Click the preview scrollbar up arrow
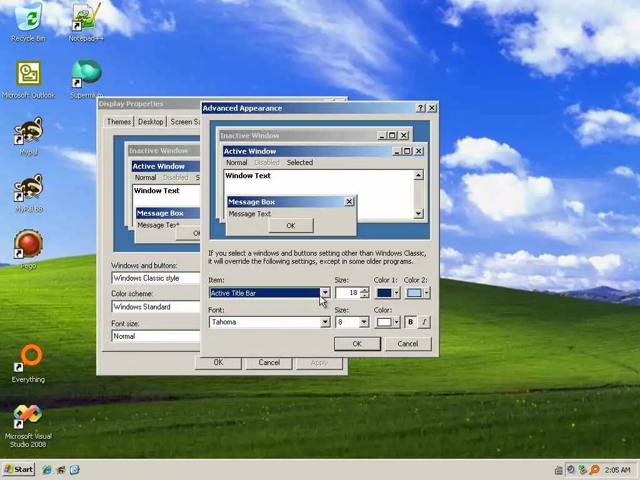The image size is (640, 480). point(418,175)
